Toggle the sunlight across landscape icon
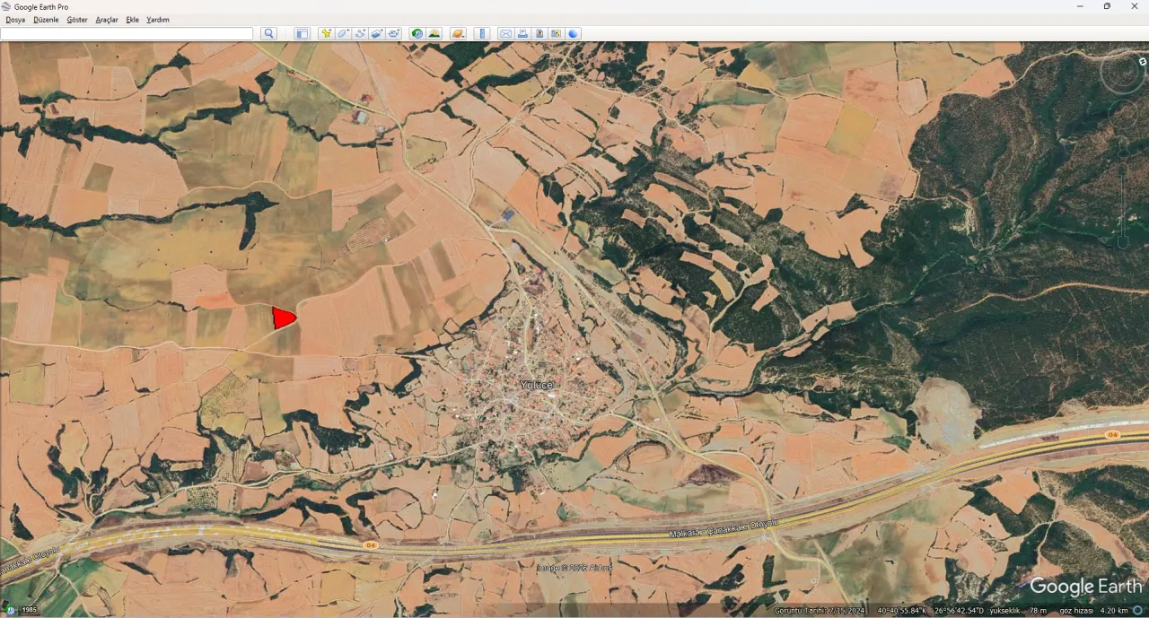Image resolution: width=1149 pixels, height=618 pixels. (434, 33)
